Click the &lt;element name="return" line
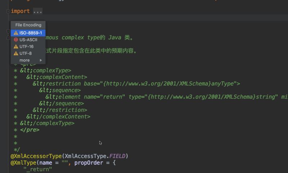This screenshot has width=288, height=173. 166,97
